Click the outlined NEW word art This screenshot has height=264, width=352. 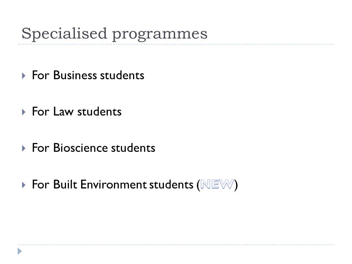[x=217, y=184]
